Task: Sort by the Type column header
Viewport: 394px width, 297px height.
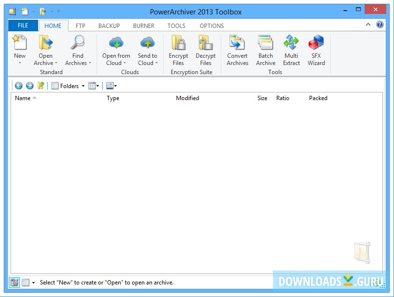Action: point(113,98)
